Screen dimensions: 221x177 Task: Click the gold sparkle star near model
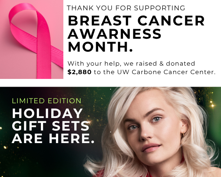pyautogui.click(x=213, y=105)
